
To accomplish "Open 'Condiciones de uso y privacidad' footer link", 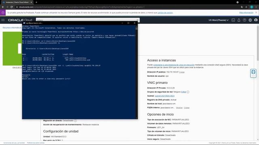I will pyautogui.click(x=14, y=143).
